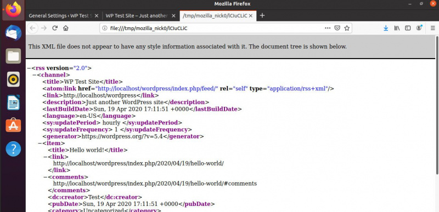Open the Files manager in dock
This screenshot has height=212, width=439.
[x=13, y=56]
